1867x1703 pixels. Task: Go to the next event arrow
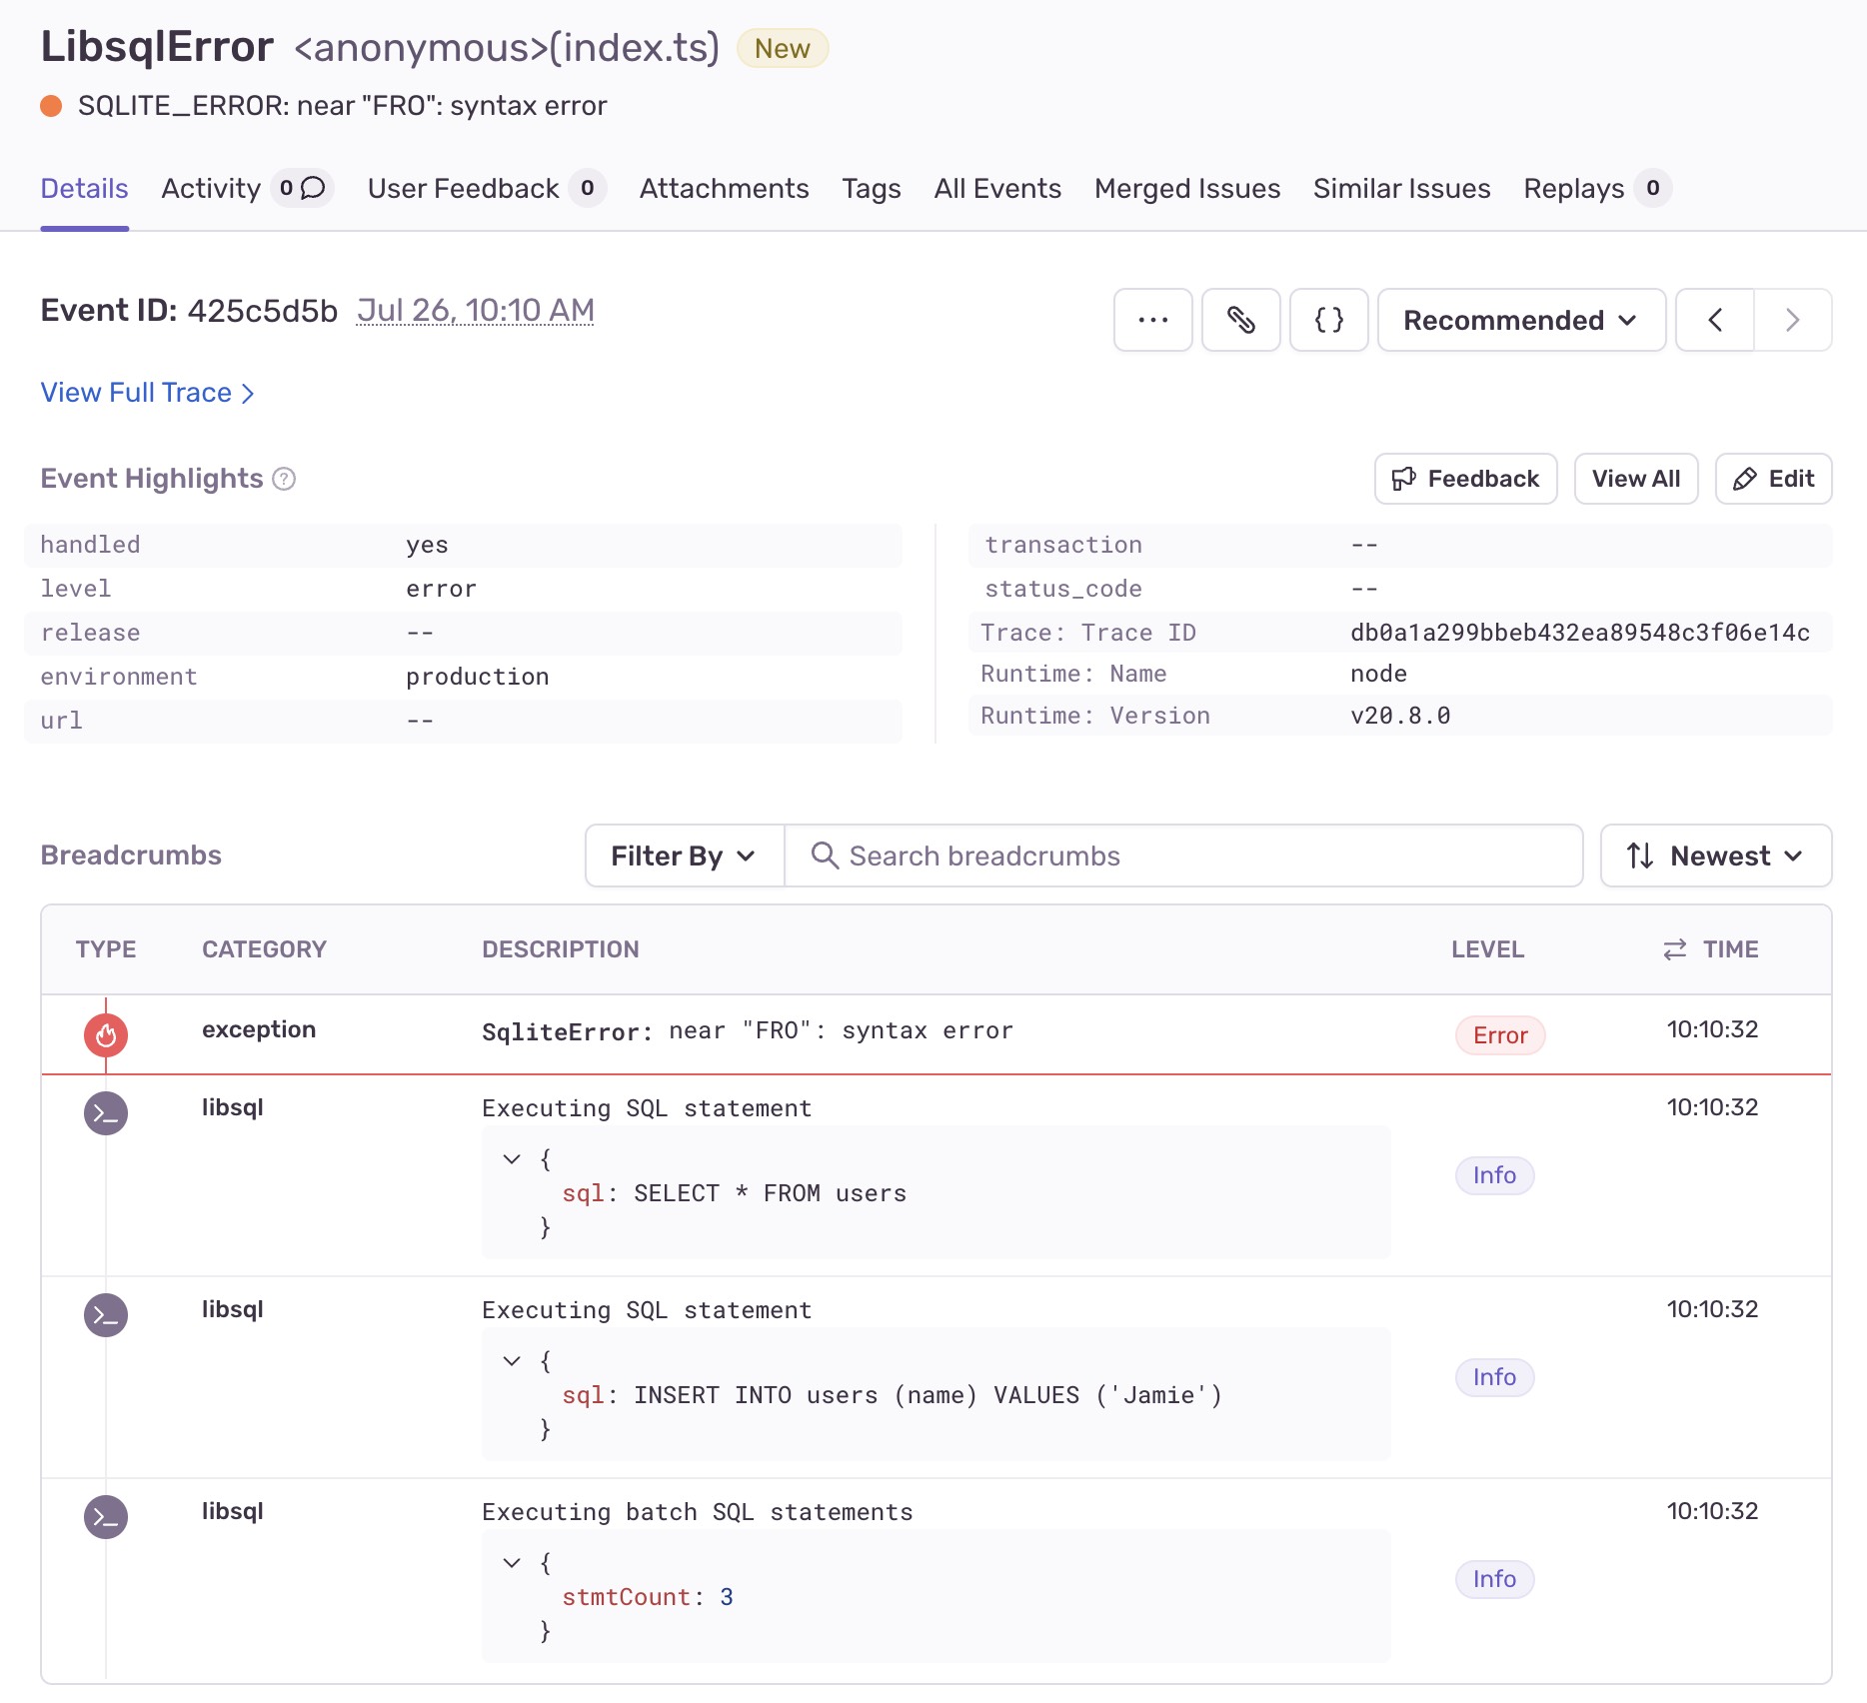[x=1792, y=320]
